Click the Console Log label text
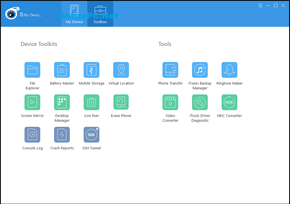The image size is (290, 204). pos(32,148)
